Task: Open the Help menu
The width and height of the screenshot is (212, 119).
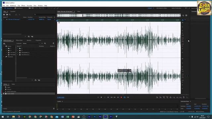Action: (46, 6)
